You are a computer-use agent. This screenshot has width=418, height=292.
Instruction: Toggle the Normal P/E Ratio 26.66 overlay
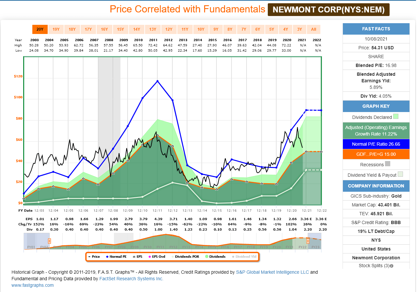[376, 144]
